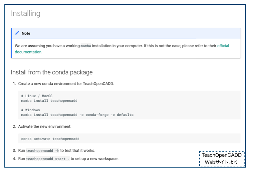This screenshot has height=174, width=258.
Task: Open the official documentation link
Action: 223,46
